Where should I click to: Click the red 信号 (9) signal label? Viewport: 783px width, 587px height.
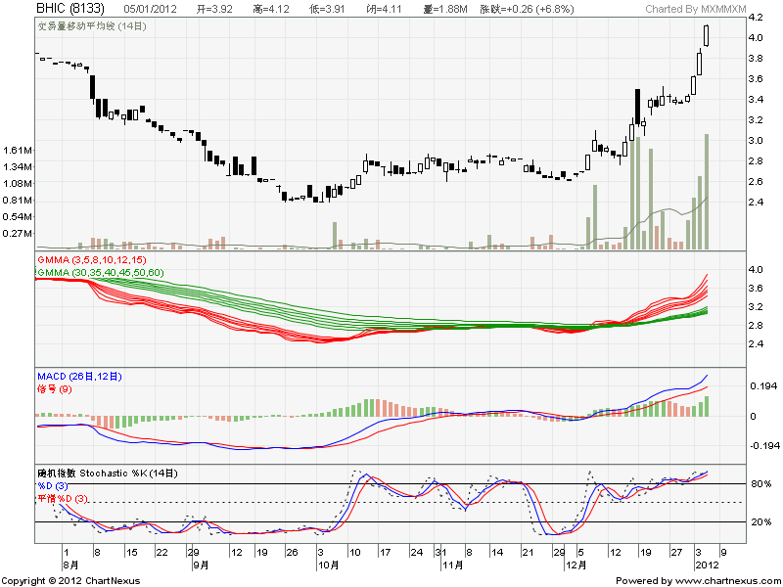click(x=54, y=388)
